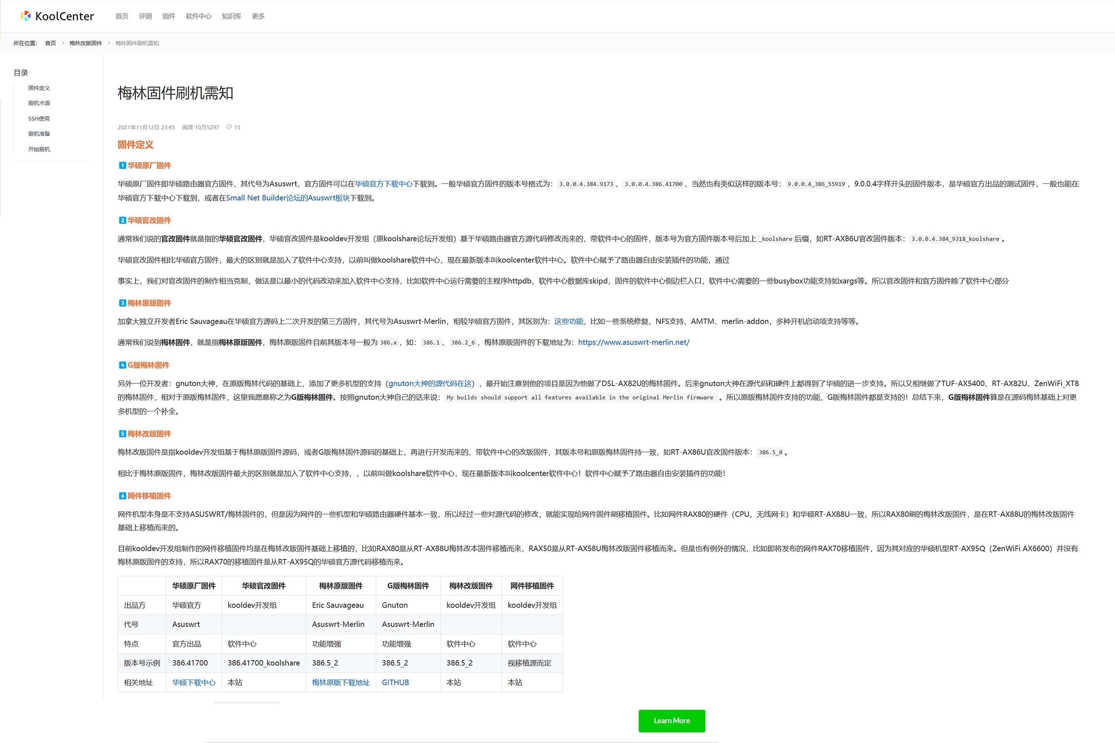The image size is (1115, 743).
Task: Open the 梅林原版下载地址 table link
Action: (340, 682)
